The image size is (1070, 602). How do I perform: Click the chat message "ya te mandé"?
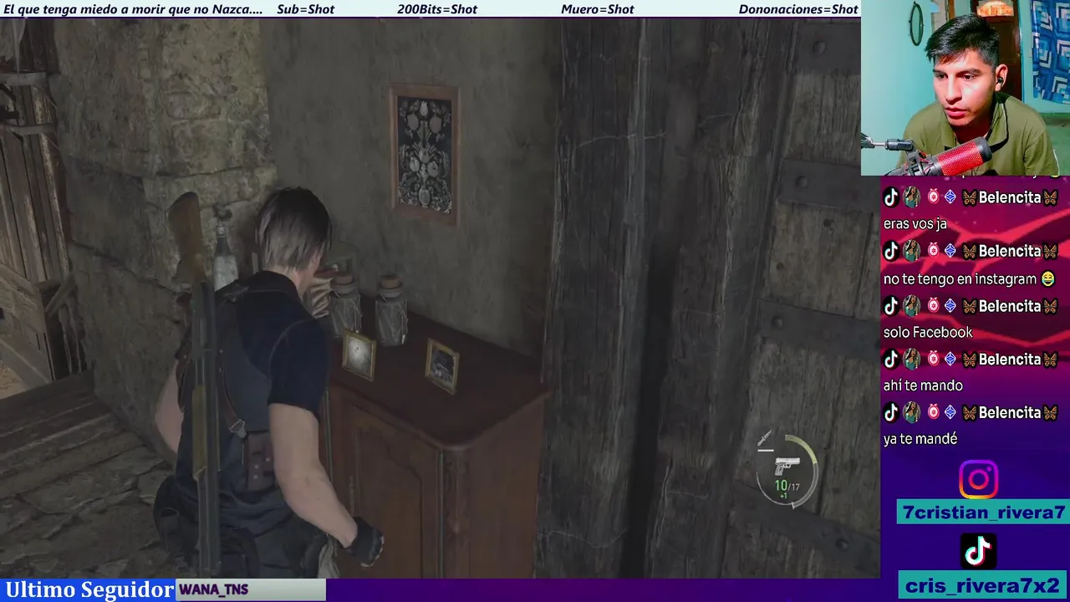[x=920, y=439]
